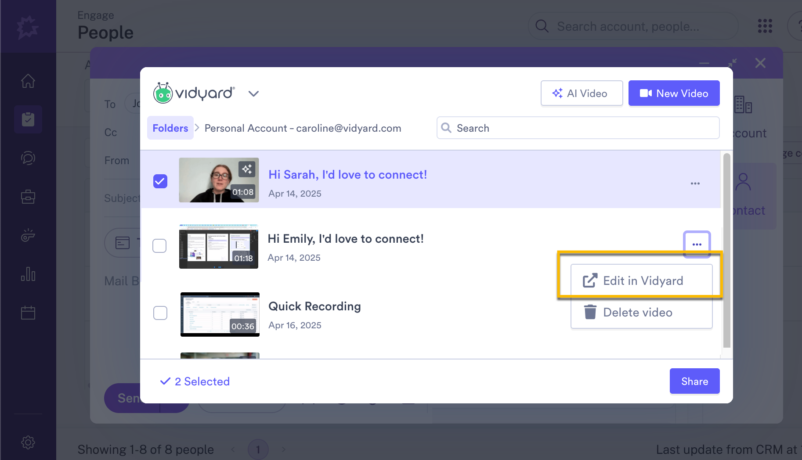
Task: Open the Hi Sarah video thumbnail
Action: pos(219,180)
